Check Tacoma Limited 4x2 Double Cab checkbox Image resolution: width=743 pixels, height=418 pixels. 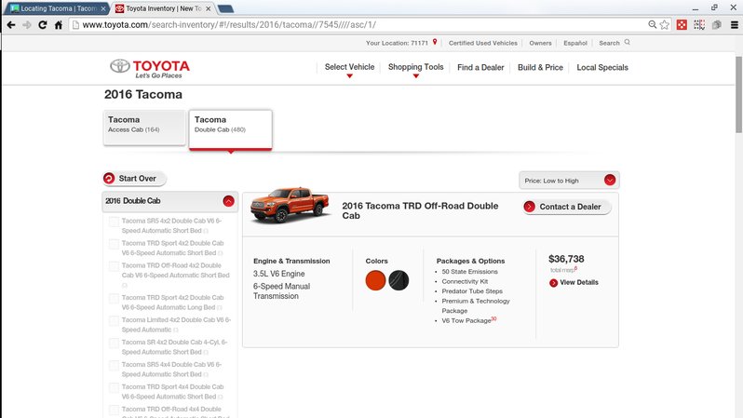pyautogui.click(x=114, y=321)
